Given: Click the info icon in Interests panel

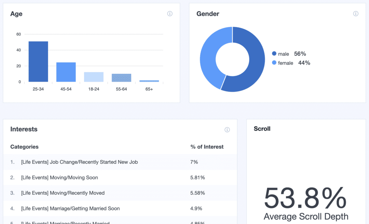Looking at the screenshot, I should click(227, 130).
